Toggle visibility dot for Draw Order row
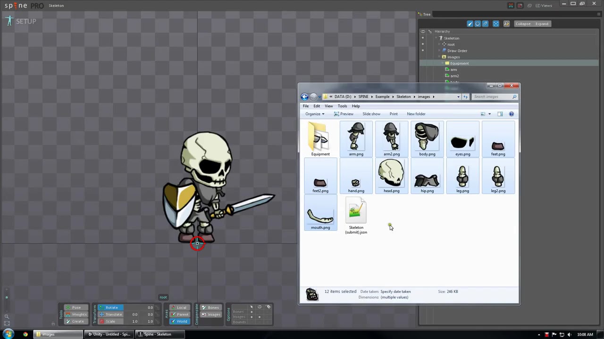Viewport: 604px width, 339px height. (423, 50)
